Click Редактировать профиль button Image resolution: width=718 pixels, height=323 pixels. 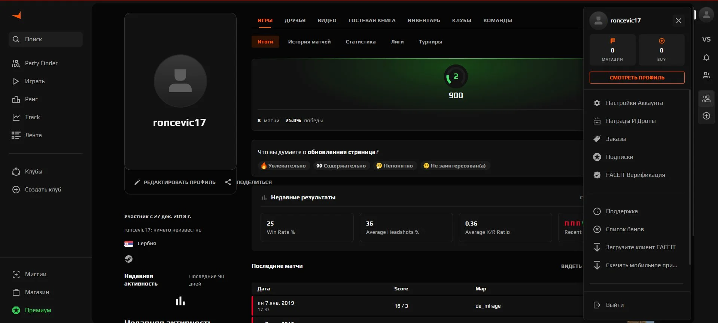(x=175, y=182)
